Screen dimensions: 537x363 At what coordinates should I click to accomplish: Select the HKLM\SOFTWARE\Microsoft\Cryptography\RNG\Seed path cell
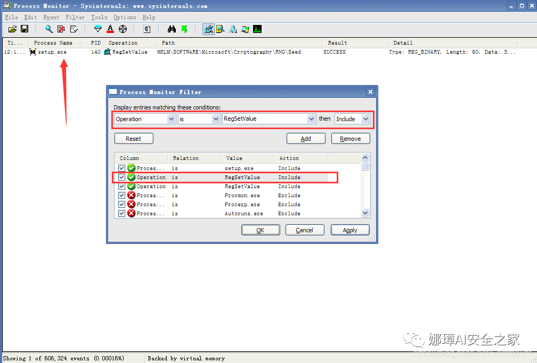pos(229,52)
